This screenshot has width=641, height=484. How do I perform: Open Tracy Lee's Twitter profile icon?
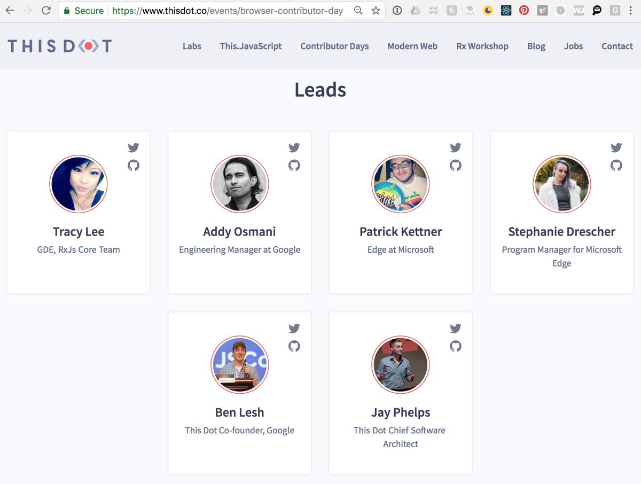(x=134, y=147)
